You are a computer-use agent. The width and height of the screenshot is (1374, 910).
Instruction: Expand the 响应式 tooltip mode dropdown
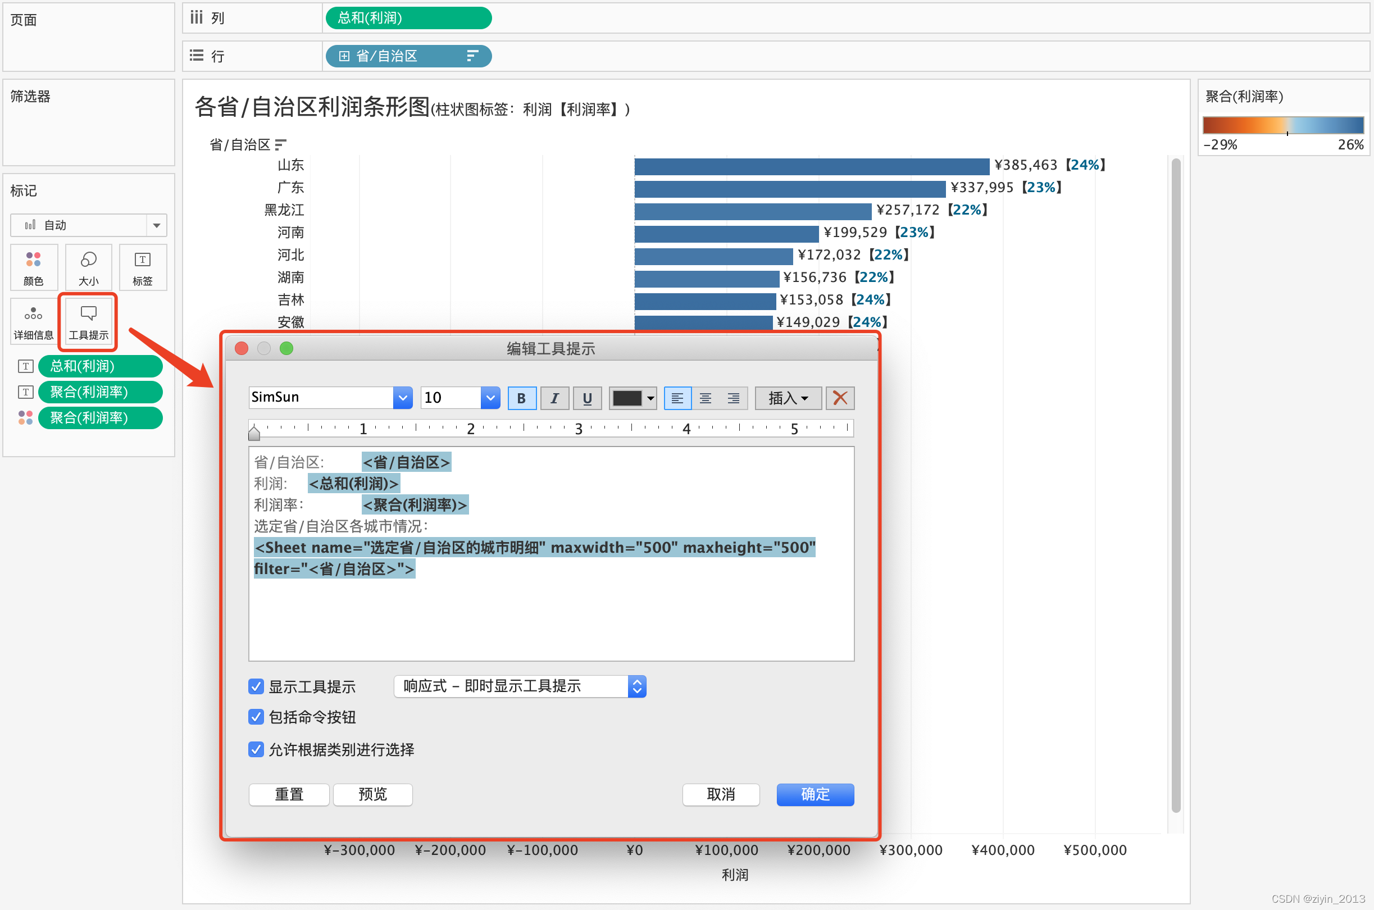[636, 686]
